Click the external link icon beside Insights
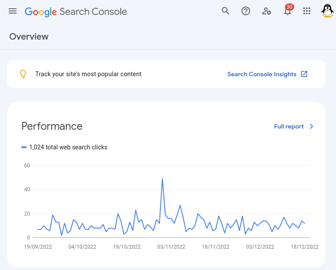 304,74
